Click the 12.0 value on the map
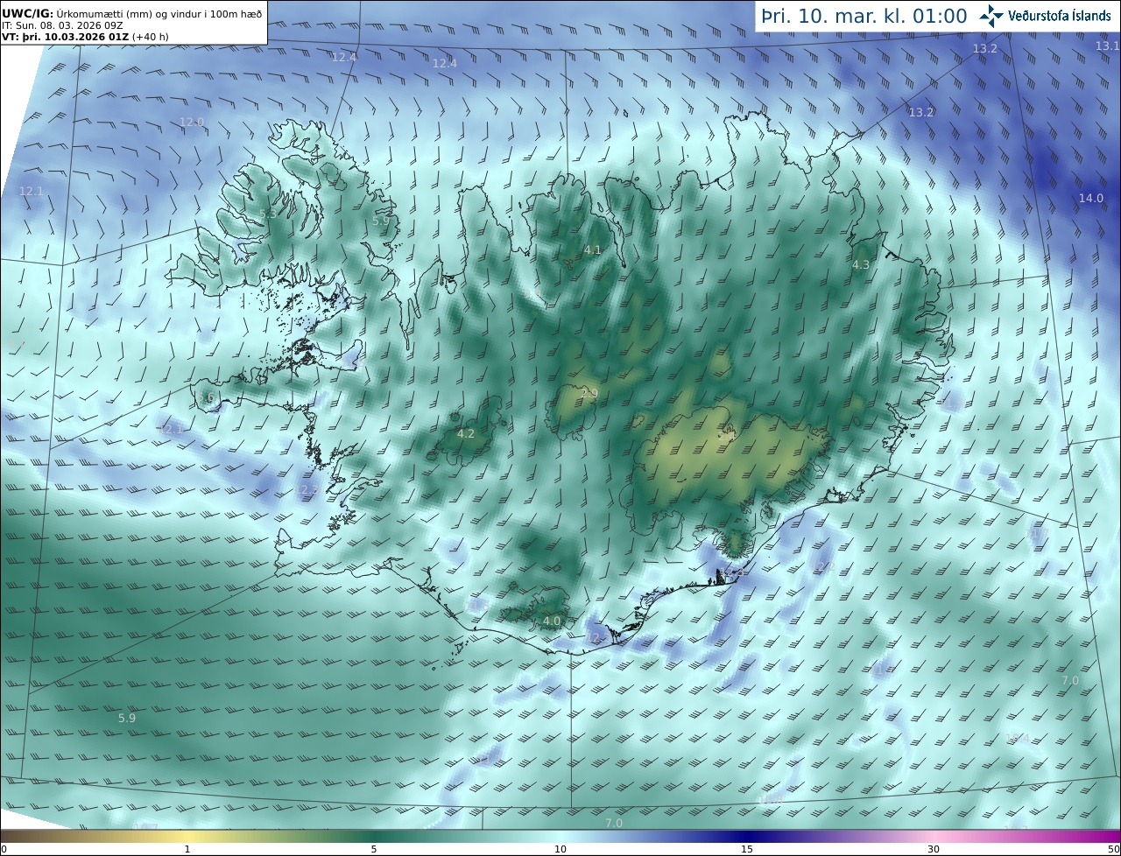Image resolution: width=1121 pixels, height=856 pixels. [192, 123]
